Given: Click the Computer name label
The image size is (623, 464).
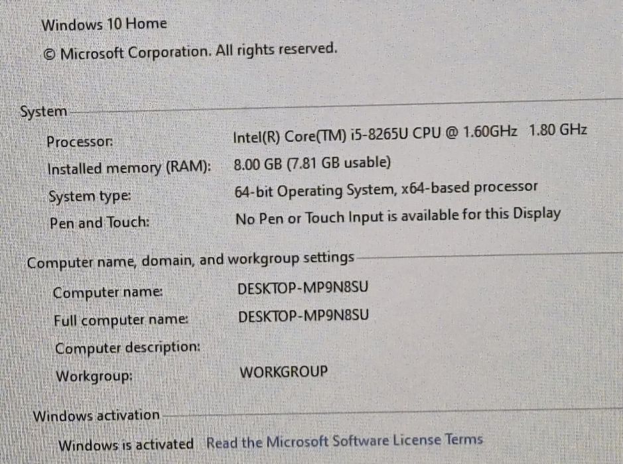Looking at the screenshot, I should click(x=107, y=292).
